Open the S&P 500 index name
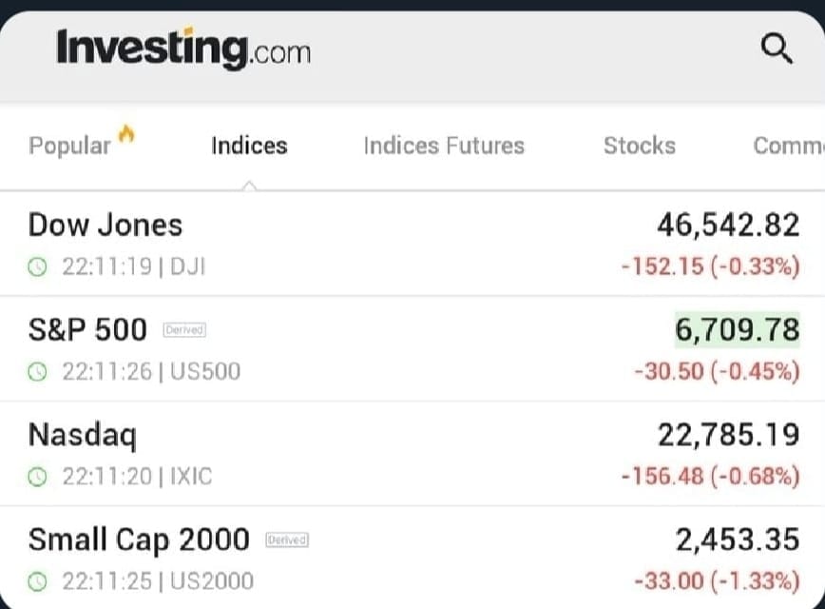The height and width of the screenshot is (609, 825). pyautogui.click(x=87, y=329)
